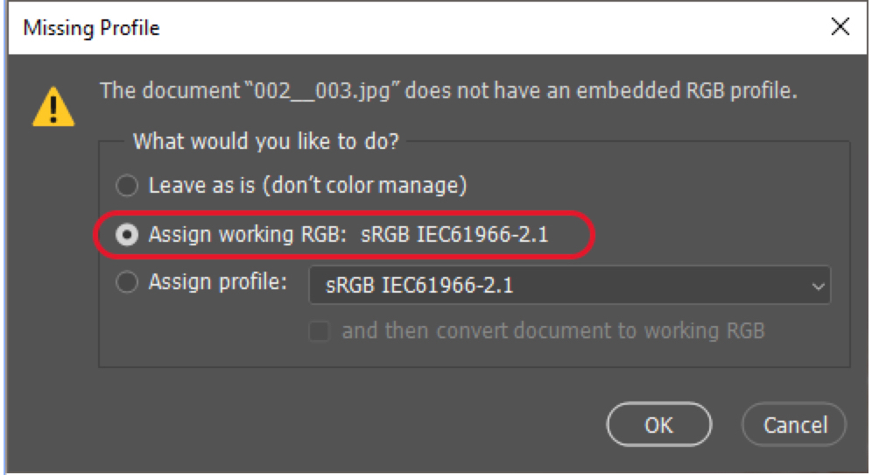Screen dimensions: 872x475
Task: Select the Assign profile radio button
Action: (127, 282)
